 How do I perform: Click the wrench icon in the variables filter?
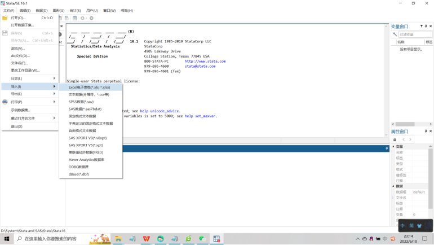click(395, 34)
